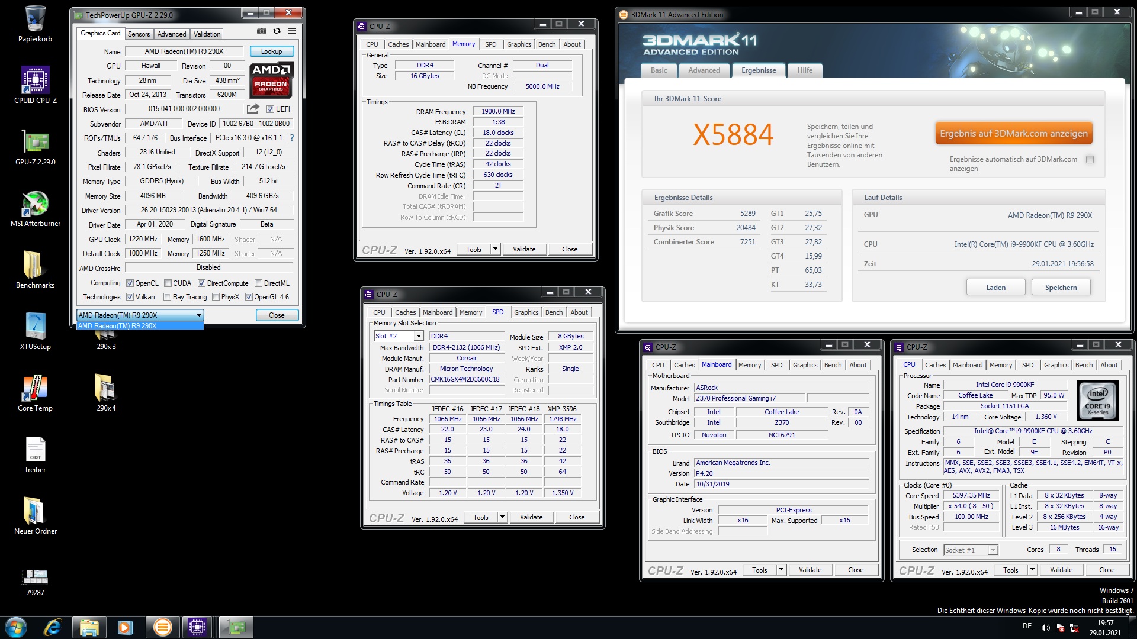
Task: Toggle Vulkan checkbox
Action: pos(130,297)
